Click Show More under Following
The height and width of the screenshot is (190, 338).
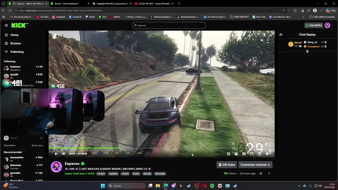tap(10, 145)
